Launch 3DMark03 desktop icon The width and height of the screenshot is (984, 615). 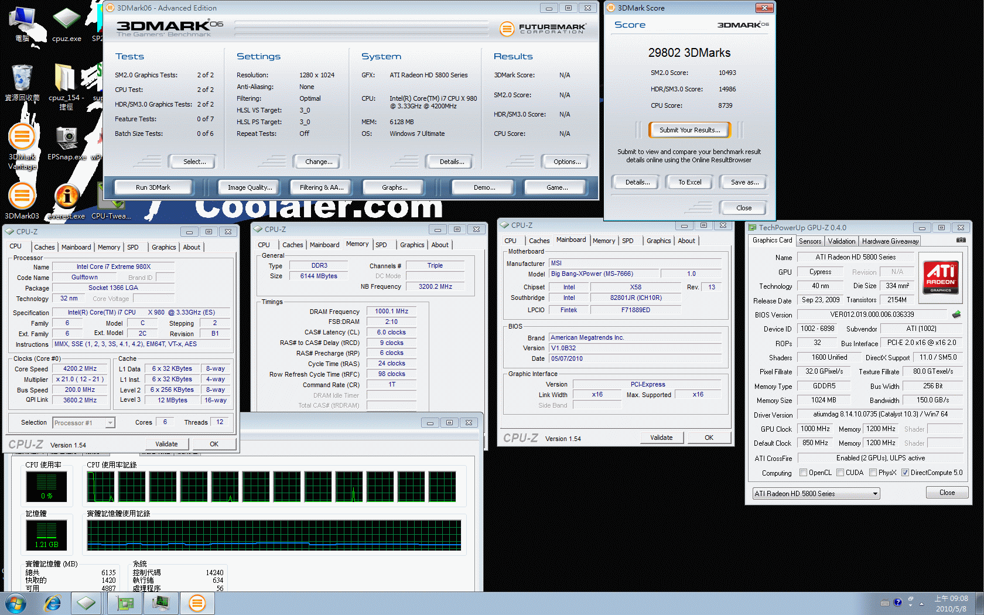[x=22, y=201]
